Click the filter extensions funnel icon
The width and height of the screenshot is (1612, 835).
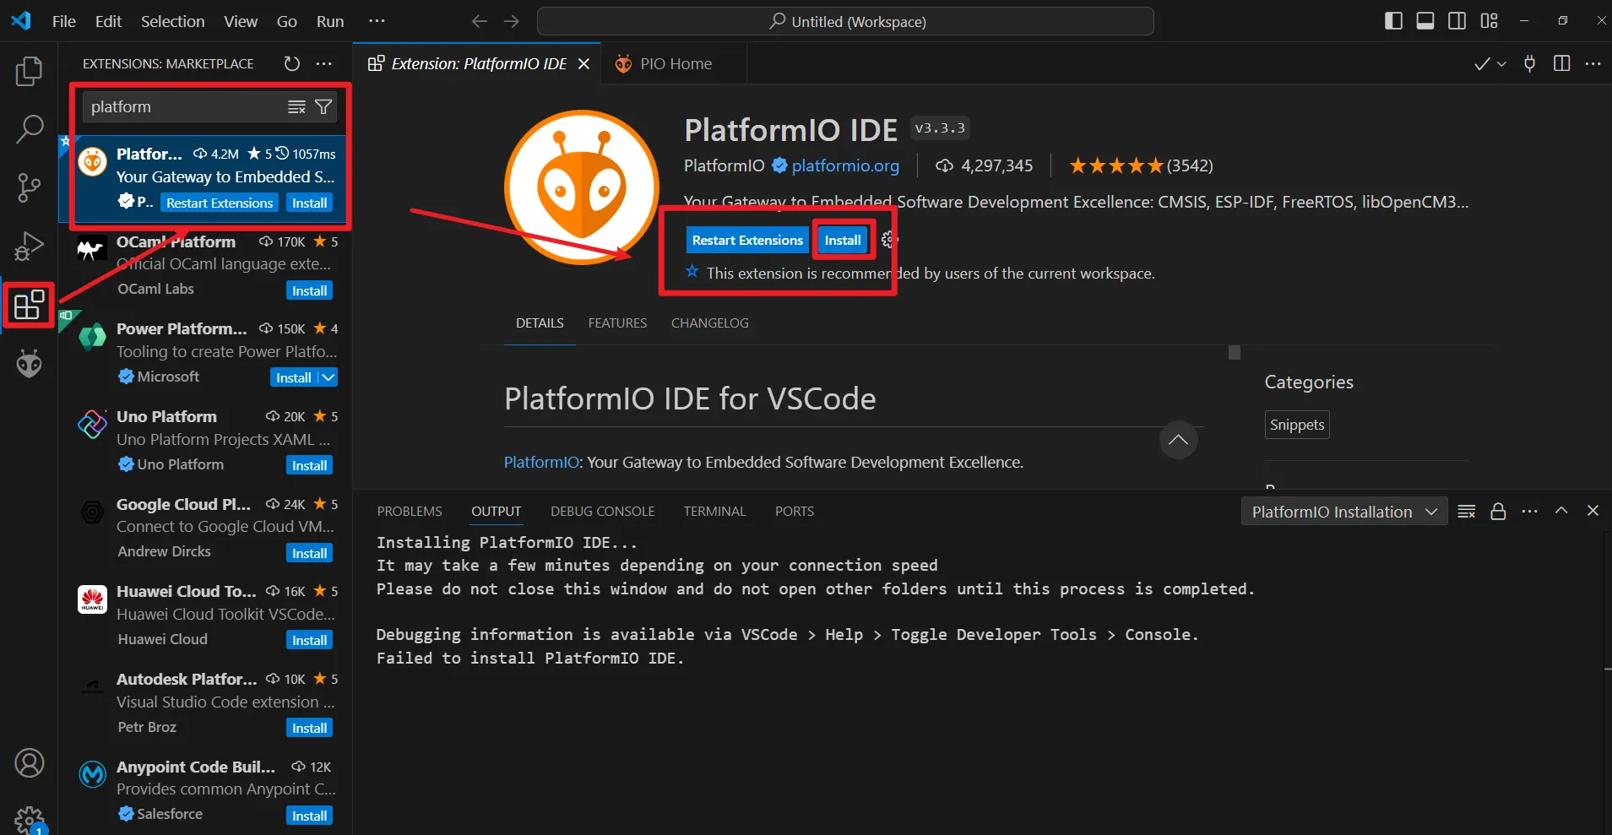[323, 107]
